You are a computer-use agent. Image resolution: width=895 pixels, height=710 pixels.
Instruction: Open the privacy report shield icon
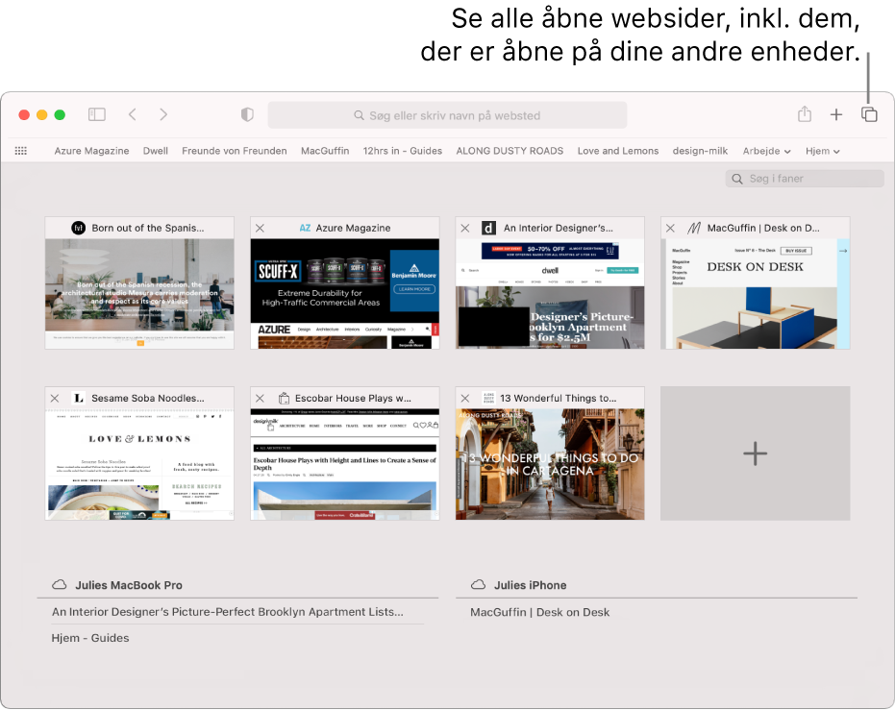[247, 114]
